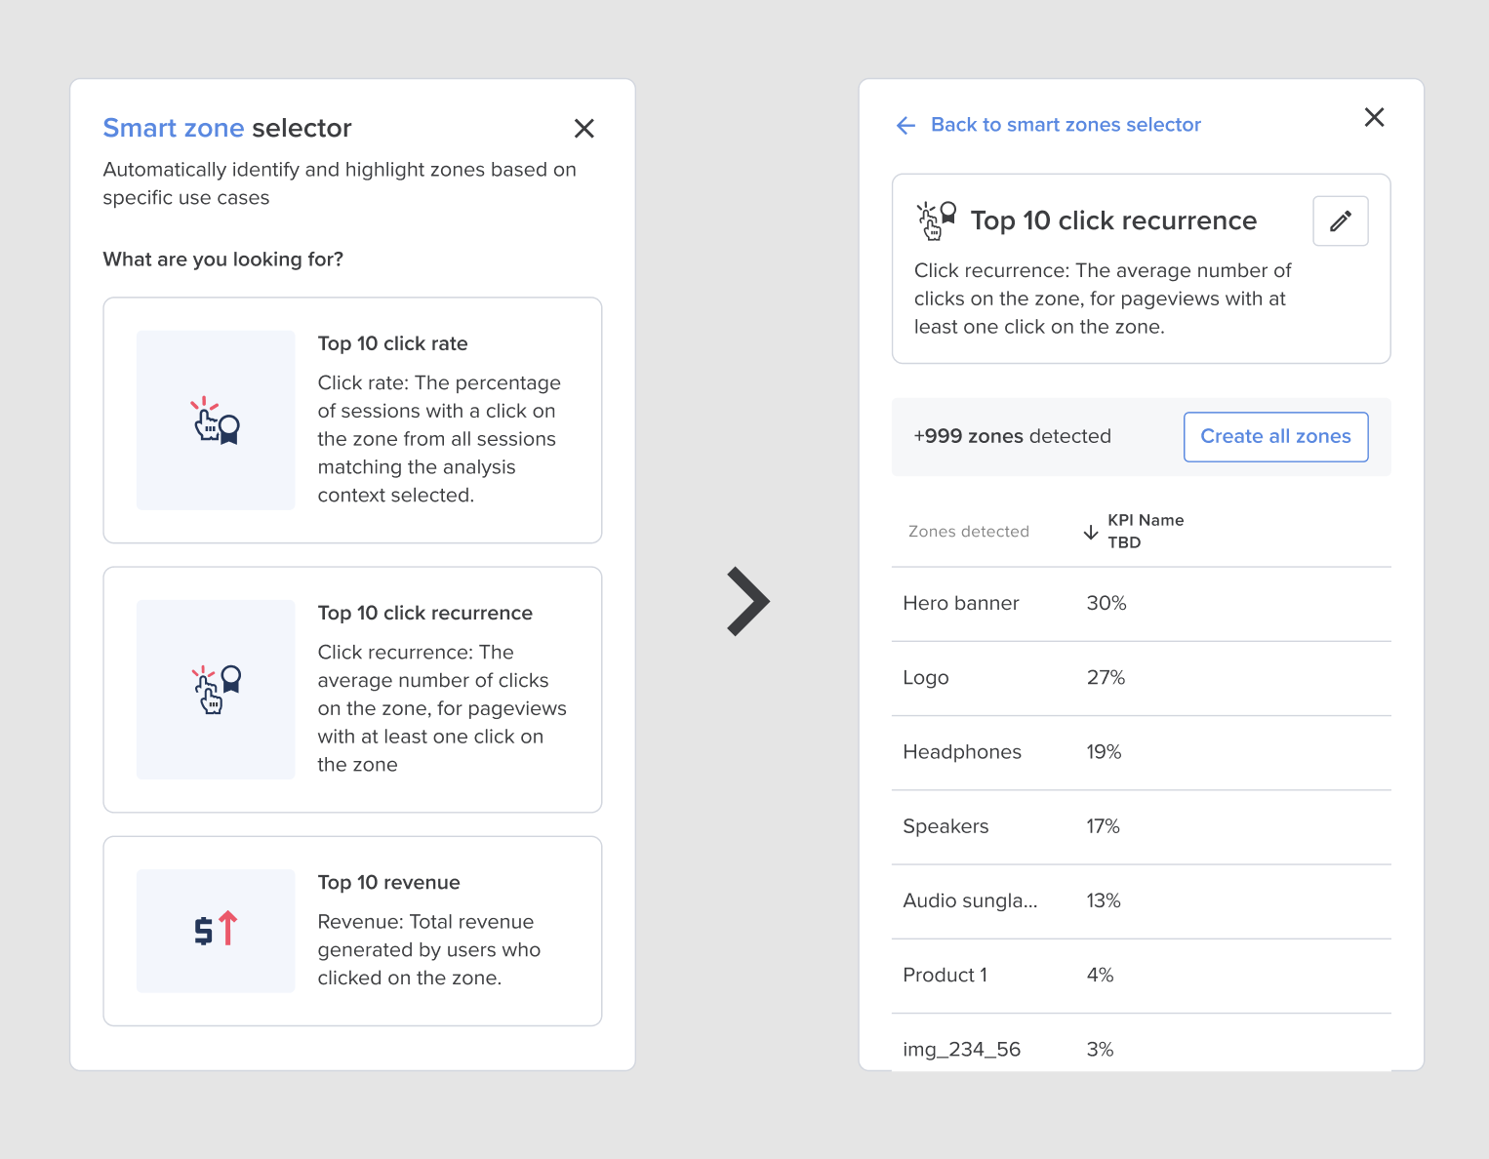Go back to smart zones selector link

coord(1066,125)
